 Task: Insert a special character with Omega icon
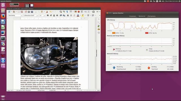[x=94, y=12]
